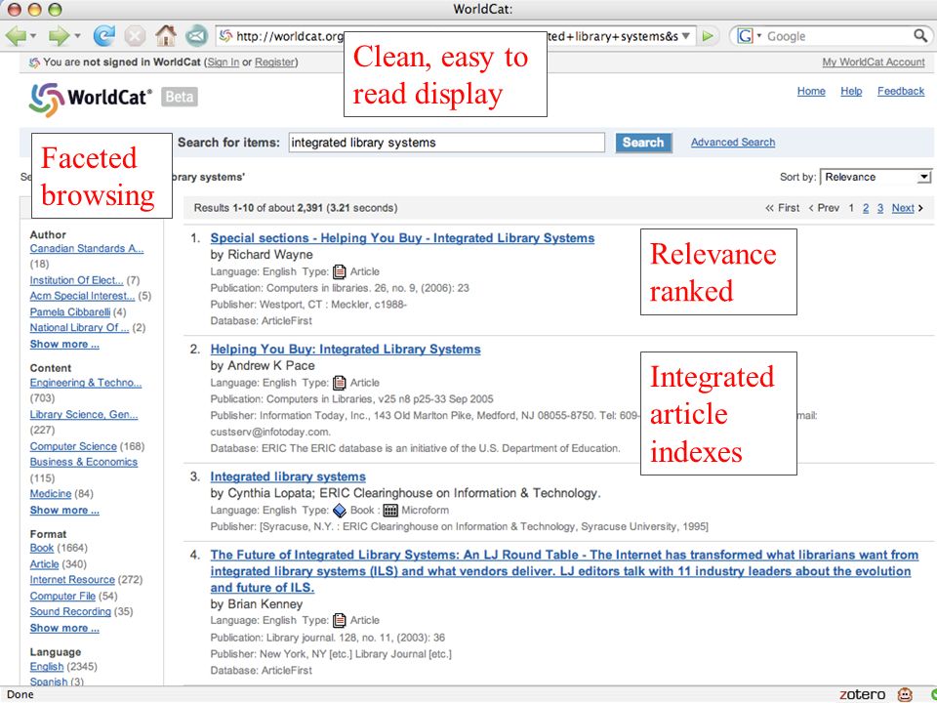Click the Google search magnifier icon
The width and height of the screenshot is (937, 703).
click(920, 36)
